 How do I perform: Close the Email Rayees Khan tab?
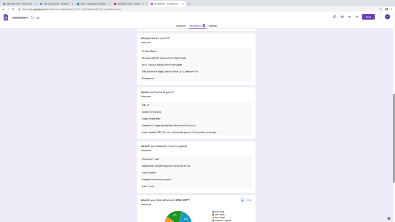click(109, 4)
